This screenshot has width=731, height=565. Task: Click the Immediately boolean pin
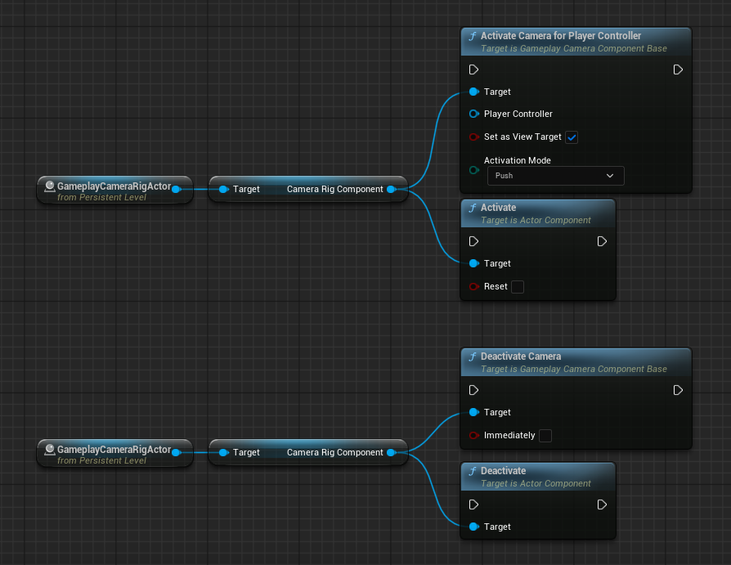pos(474,435)
